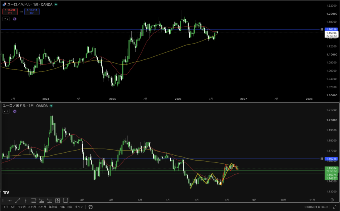Open chart settings hexagon gear icon
The image size is (340, 211).
click(332, 200)
